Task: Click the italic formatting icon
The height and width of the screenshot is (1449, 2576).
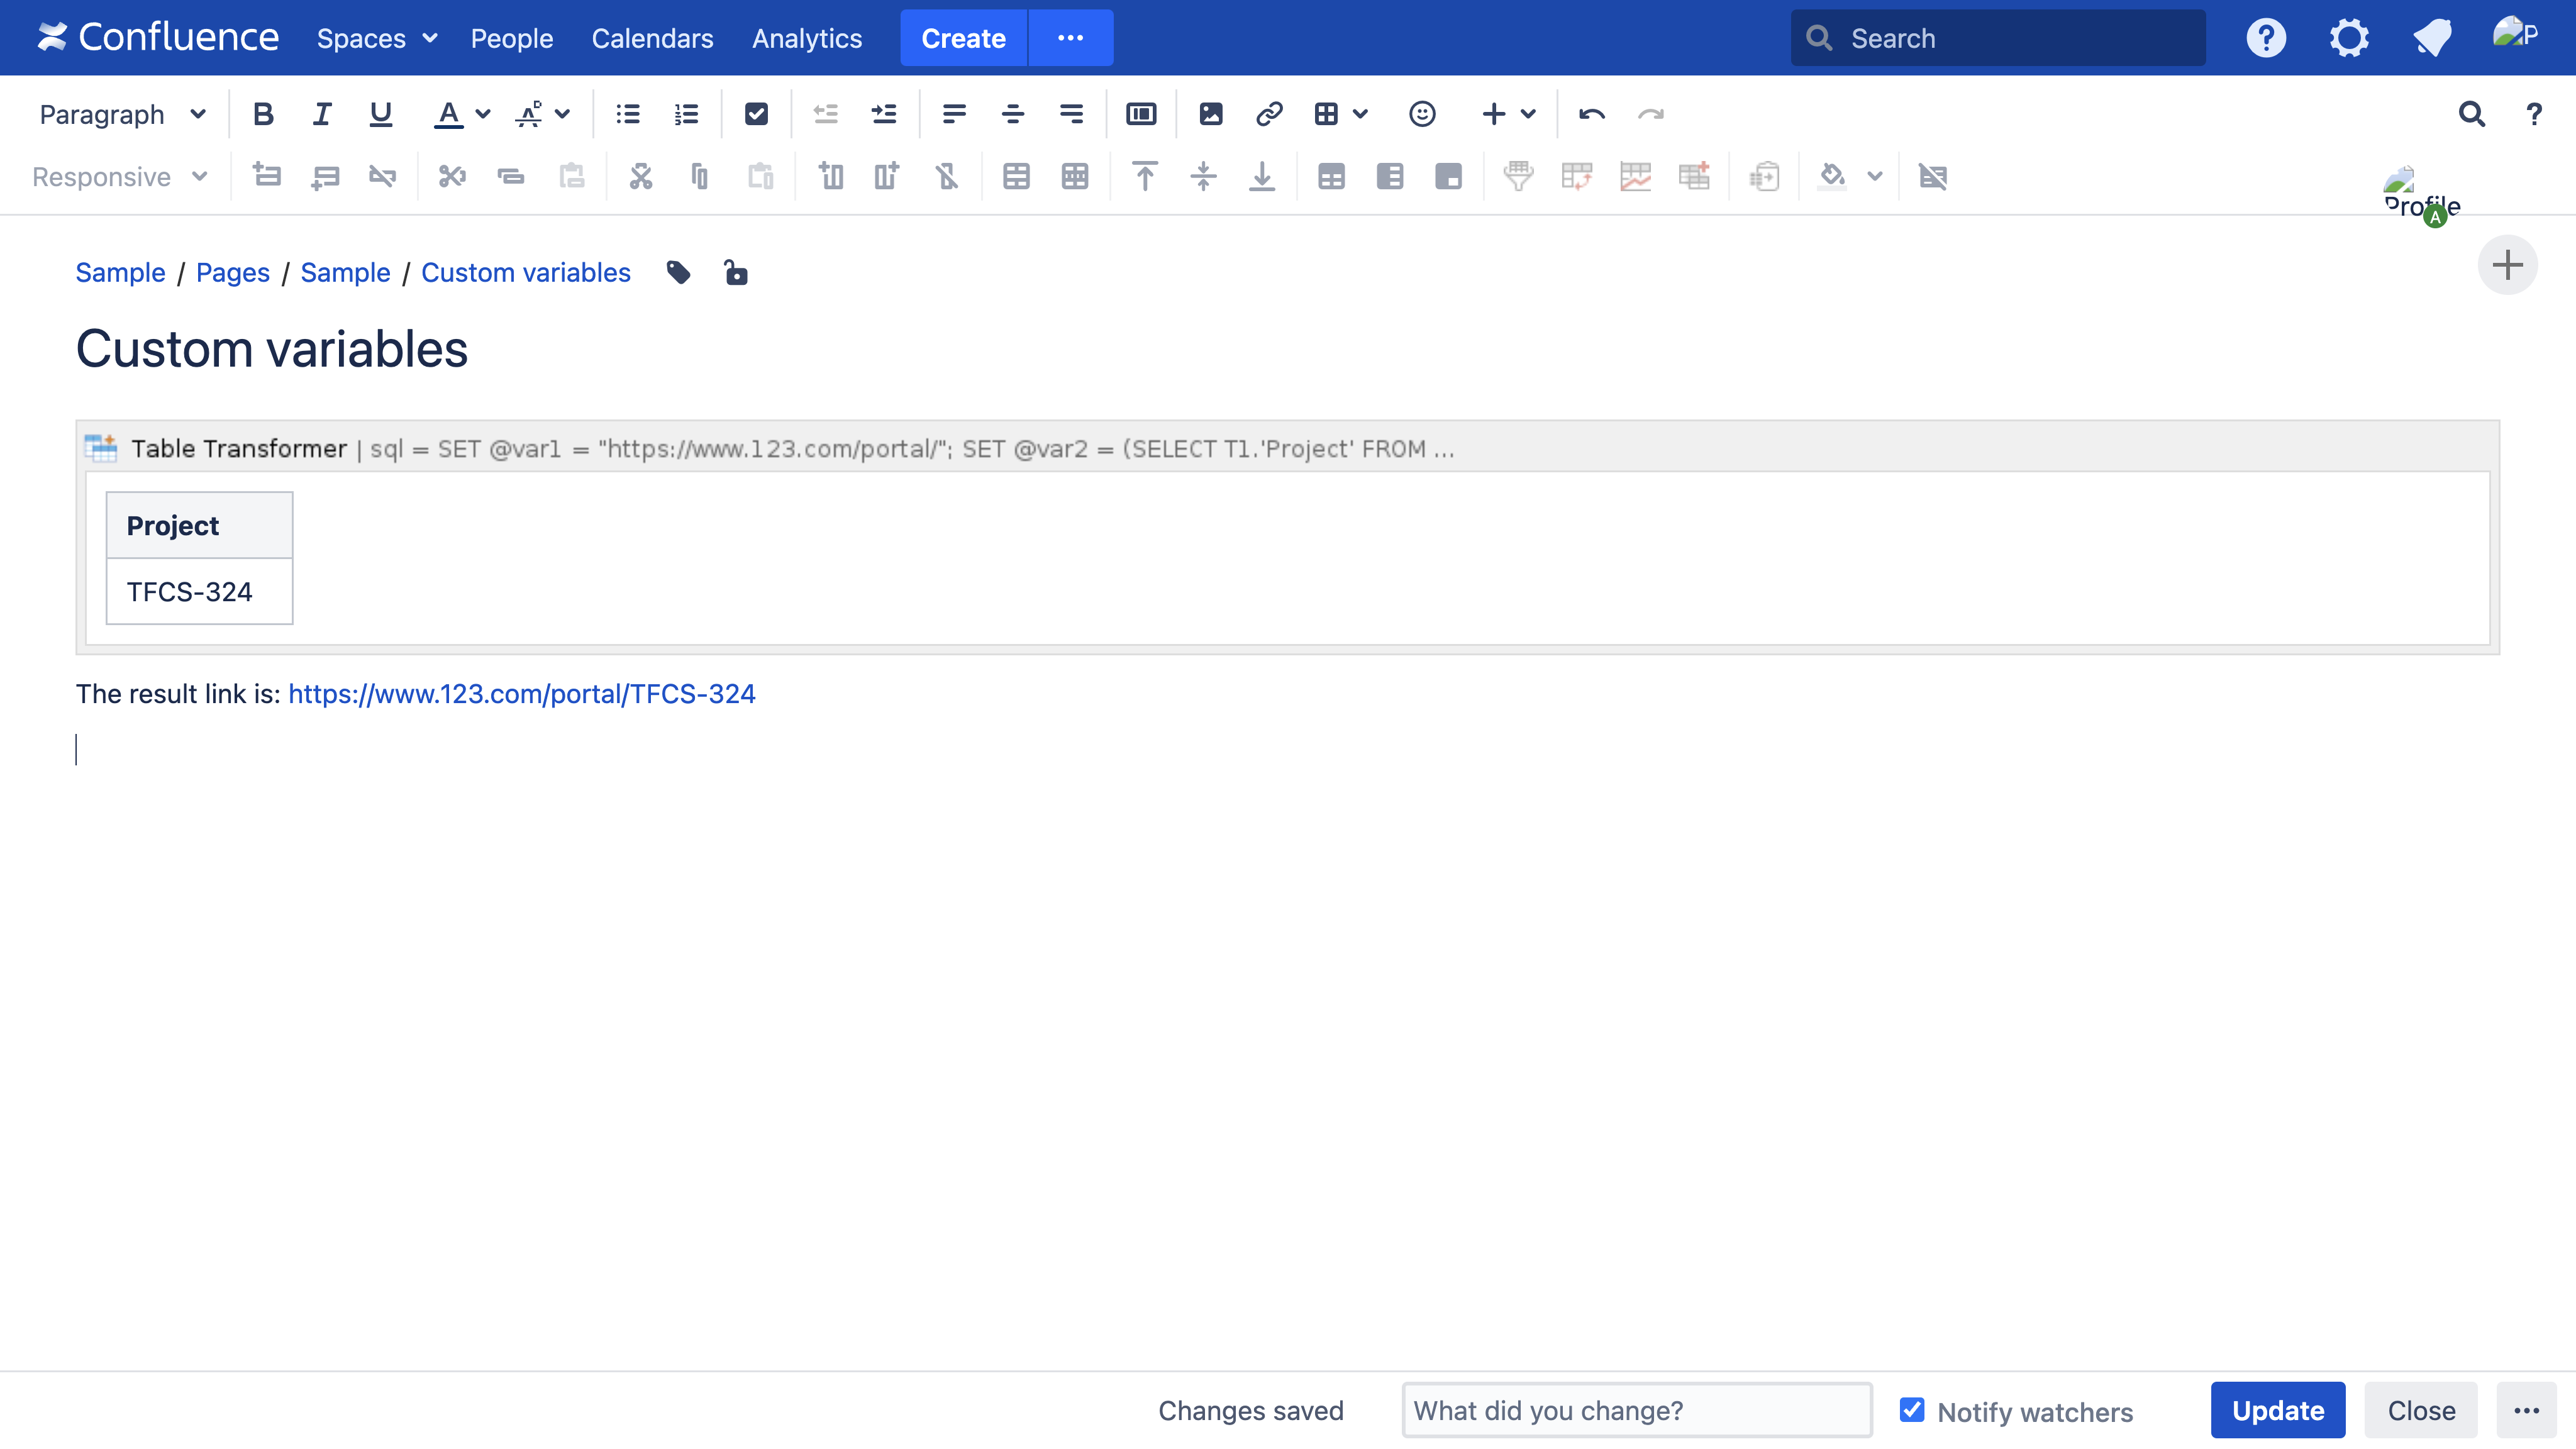Action: (x=321, y=114)
